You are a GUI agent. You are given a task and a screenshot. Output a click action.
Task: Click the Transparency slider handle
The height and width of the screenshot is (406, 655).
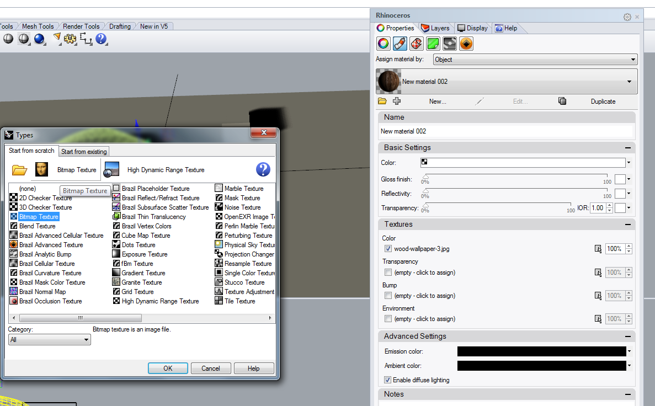tap(425, 206)
